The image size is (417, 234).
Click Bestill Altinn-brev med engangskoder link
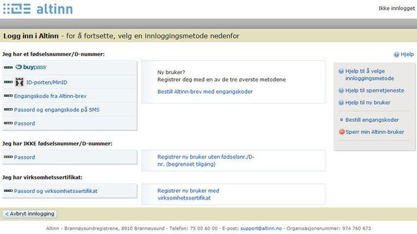click(x=205, y=92)
